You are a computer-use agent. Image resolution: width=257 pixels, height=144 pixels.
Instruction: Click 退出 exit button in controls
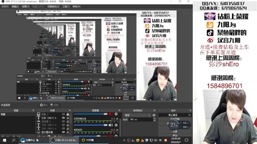[175, 135]
